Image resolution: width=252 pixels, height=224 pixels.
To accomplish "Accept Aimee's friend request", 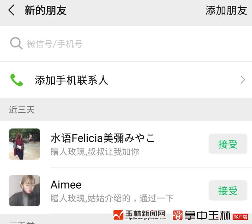I will [228, 191].
